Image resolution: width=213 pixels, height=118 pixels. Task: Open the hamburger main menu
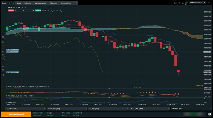click(209, 3)
